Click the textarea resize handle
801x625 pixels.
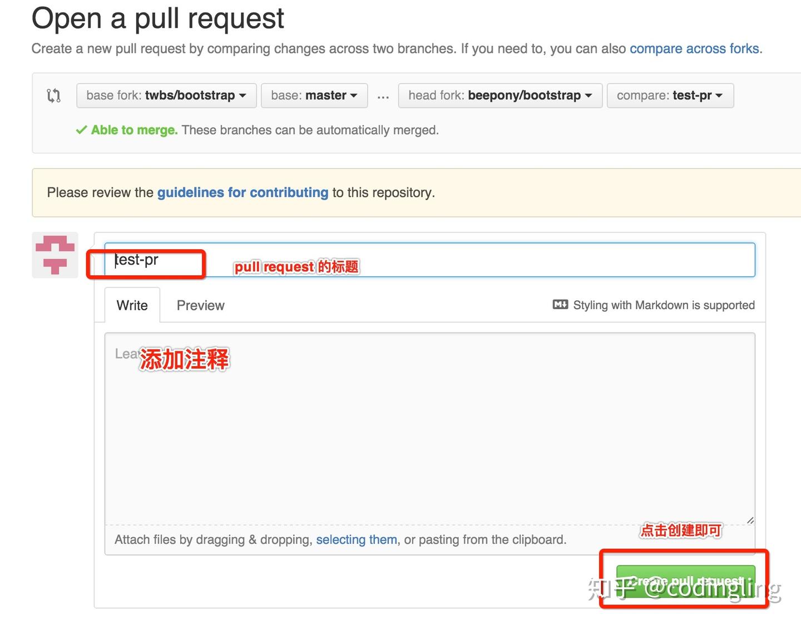point(750,520)
